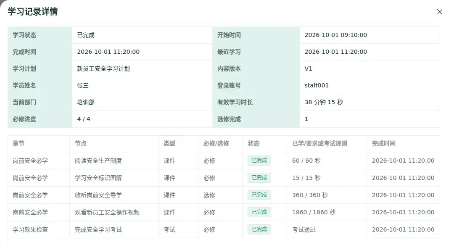Select the department value 培训部
Image resolution: width=454 pixels, height=245 pixels.
(86, 102)
